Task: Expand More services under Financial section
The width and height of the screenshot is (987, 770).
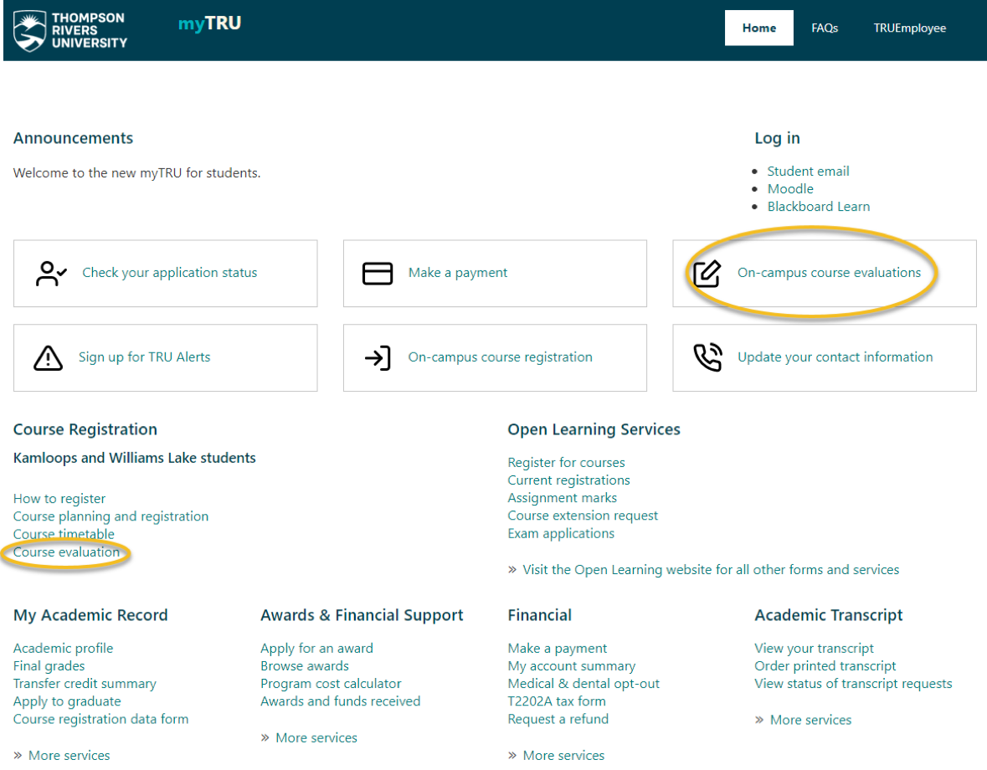Action: pos(563,755)
